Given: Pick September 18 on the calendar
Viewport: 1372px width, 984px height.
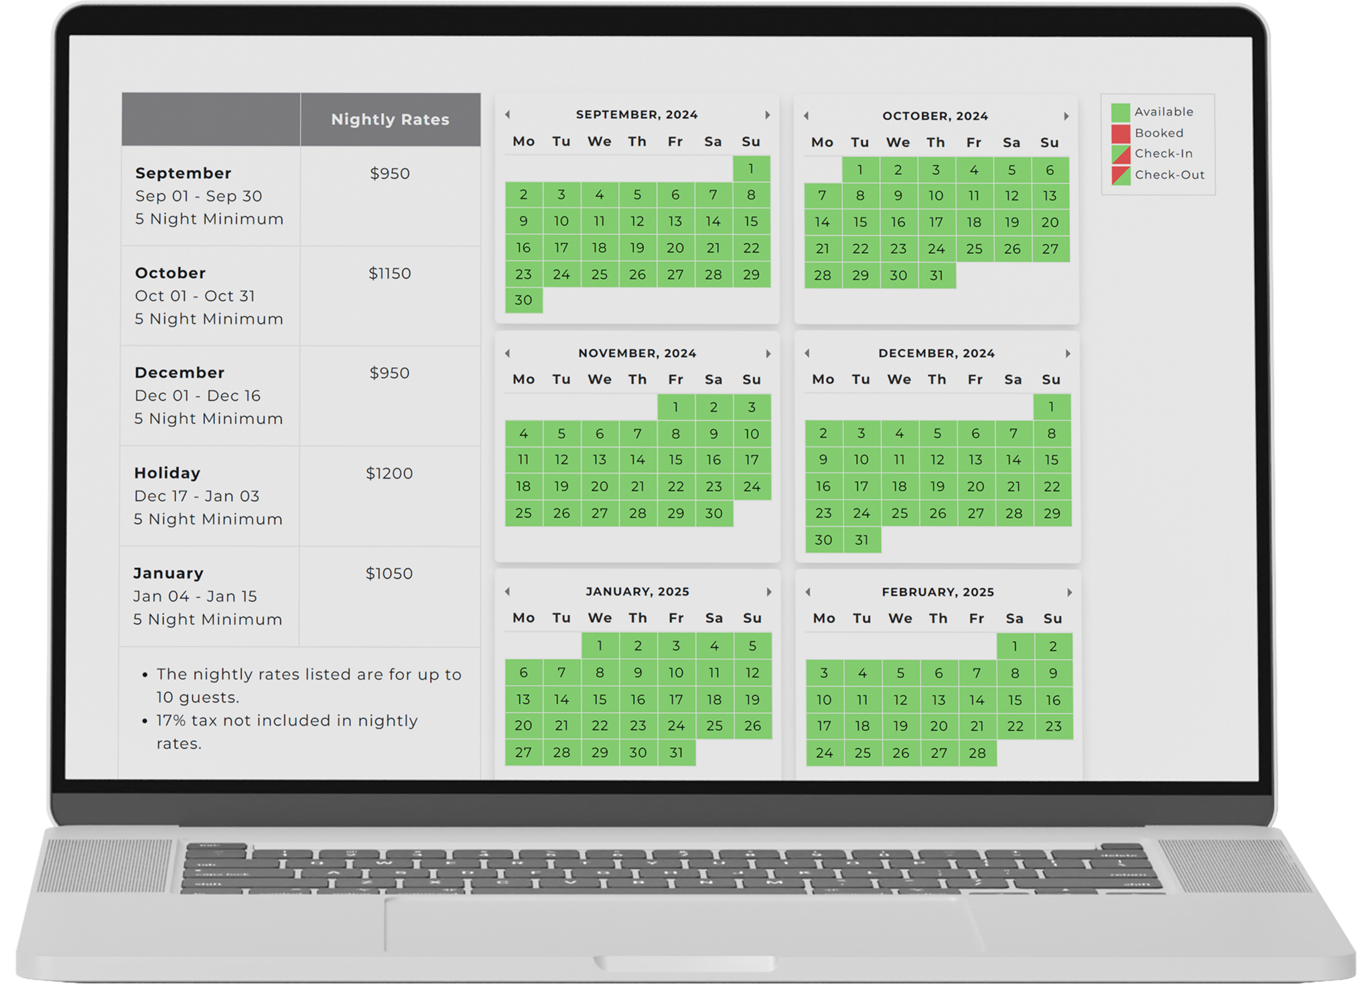Looking at the screenshot, I should click(x=600, y=248).
